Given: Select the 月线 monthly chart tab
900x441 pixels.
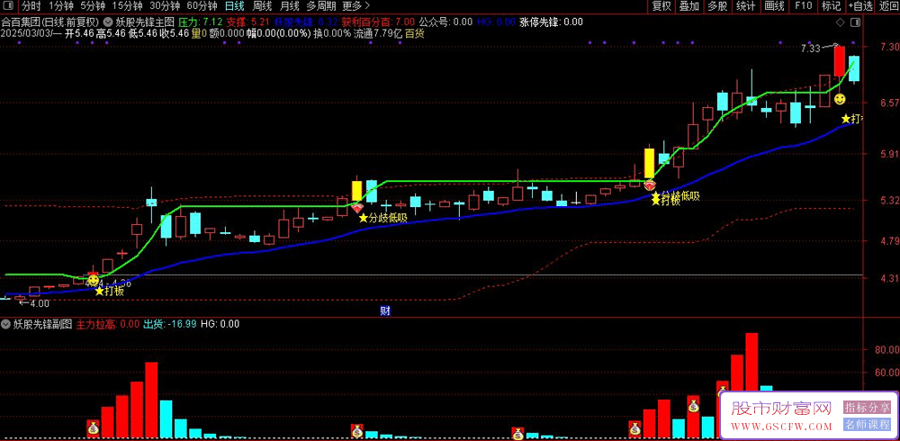Looking at the screenshot, I should pyautogui.click(x=289, y=6).
